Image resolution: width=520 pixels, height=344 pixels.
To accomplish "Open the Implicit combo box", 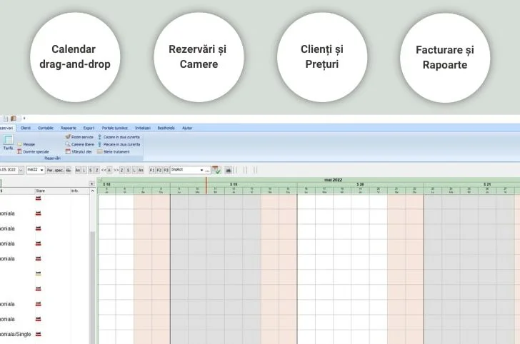I will (202, 171).
